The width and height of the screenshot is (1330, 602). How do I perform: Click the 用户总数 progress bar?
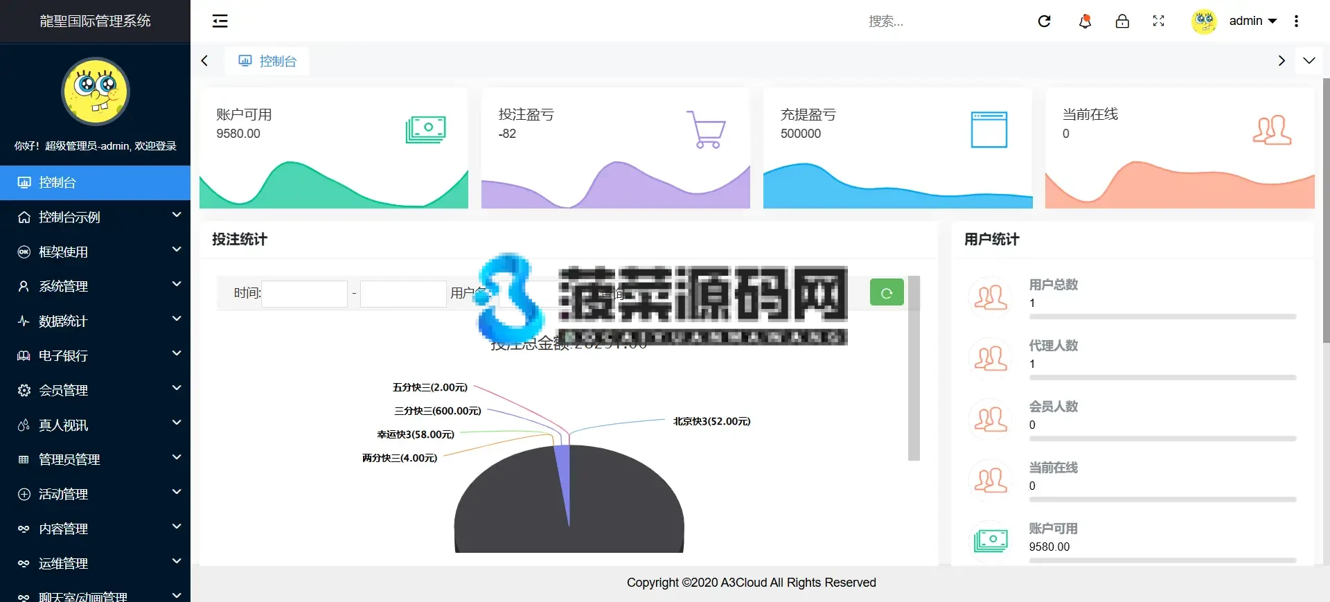(1162, 317)
